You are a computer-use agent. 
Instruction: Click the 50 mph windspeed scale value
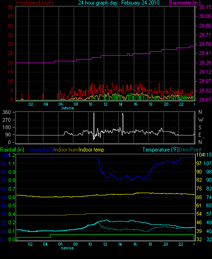point(10,7)
